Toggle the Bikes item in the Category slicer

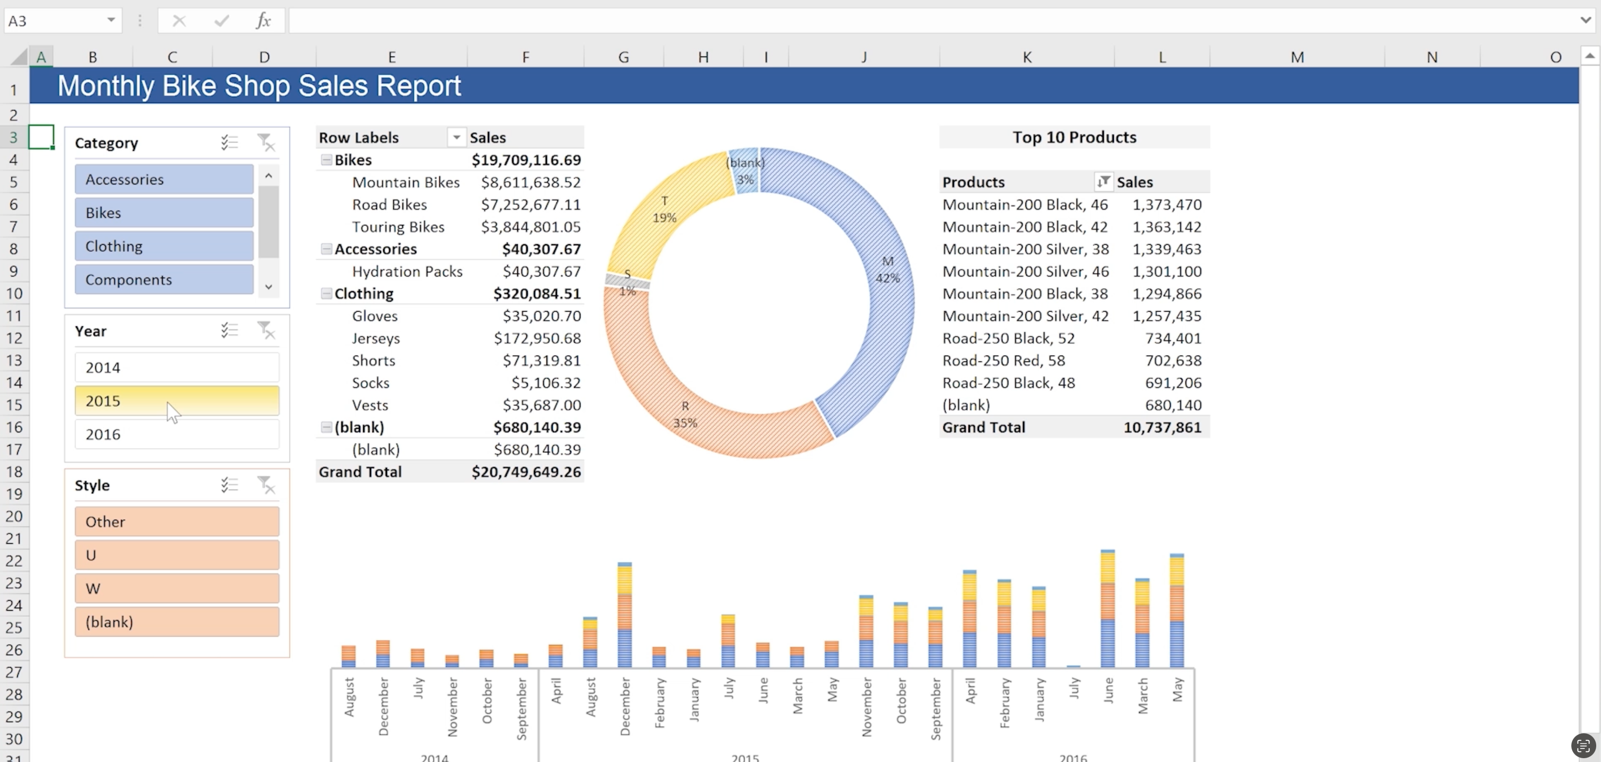point(164,212)
